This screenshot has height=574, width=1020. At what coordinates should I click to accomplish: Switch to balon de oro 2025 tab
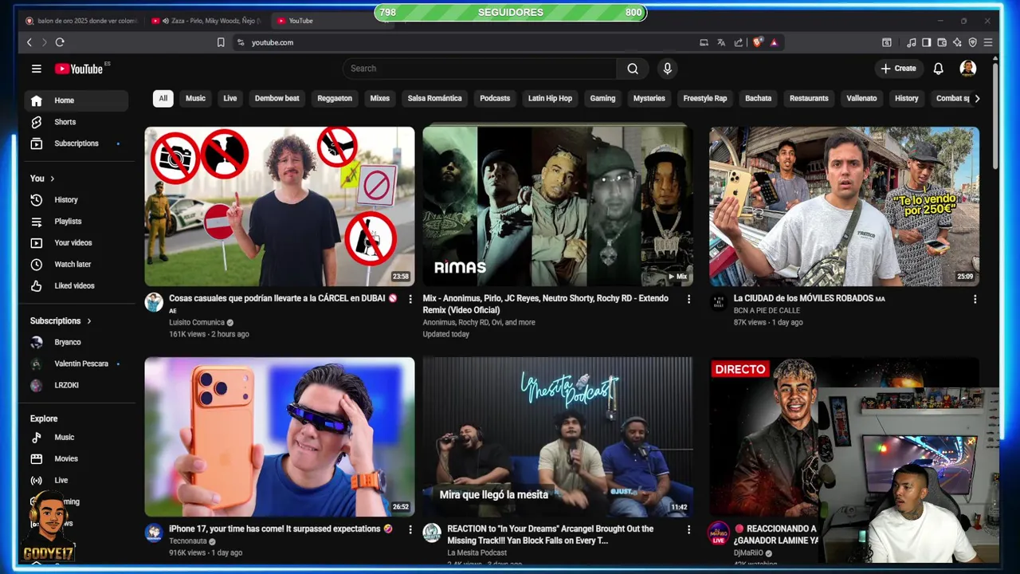(81, 21)
